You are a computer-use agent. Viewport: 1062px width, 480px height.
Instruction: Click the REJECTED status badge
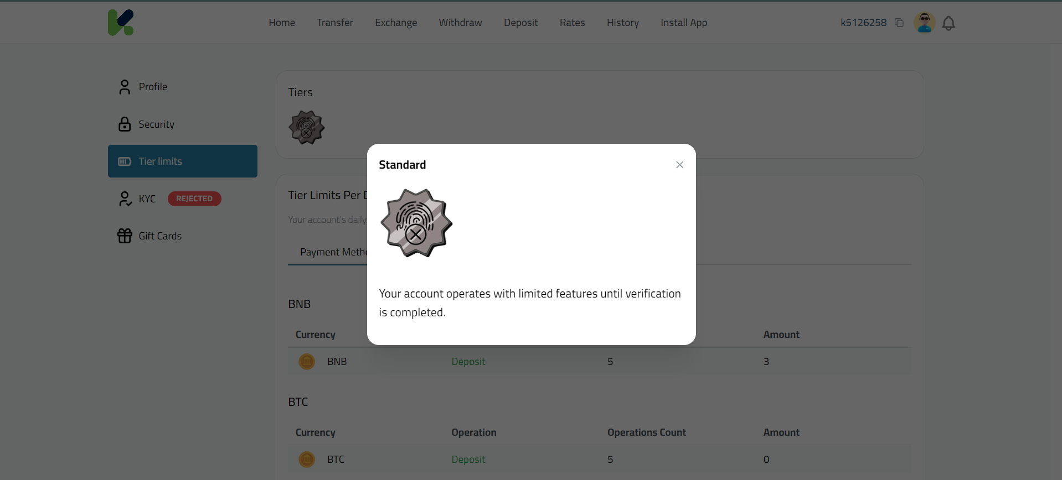194,199
